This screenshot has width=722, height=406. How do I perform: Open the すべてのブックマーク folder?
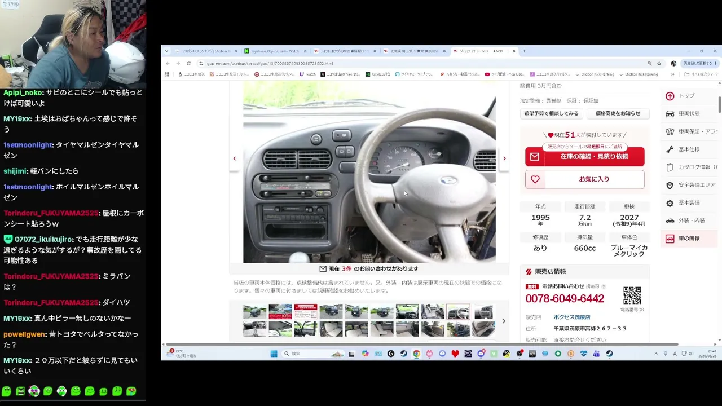tap(701, 74)
